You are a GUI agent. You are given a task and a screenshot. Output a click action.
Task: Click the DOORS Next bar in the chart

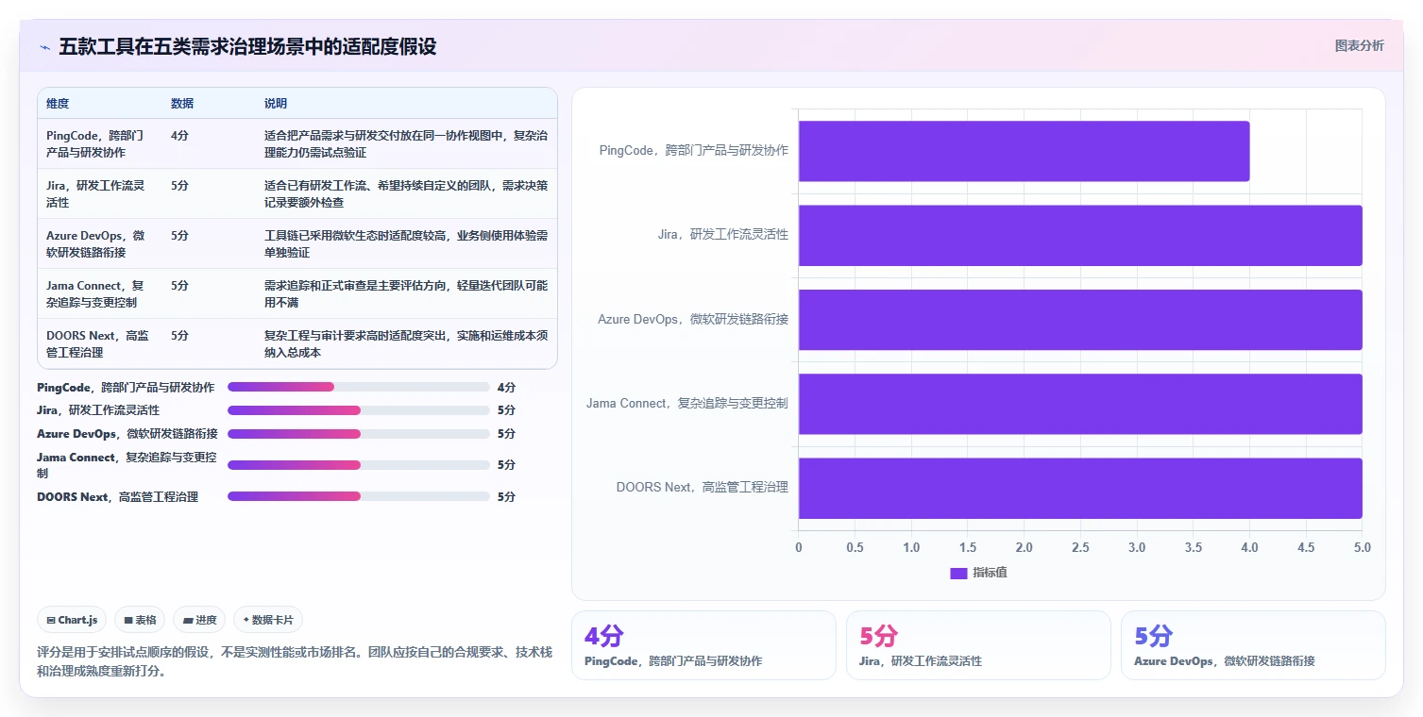[x=1080, y=488]
